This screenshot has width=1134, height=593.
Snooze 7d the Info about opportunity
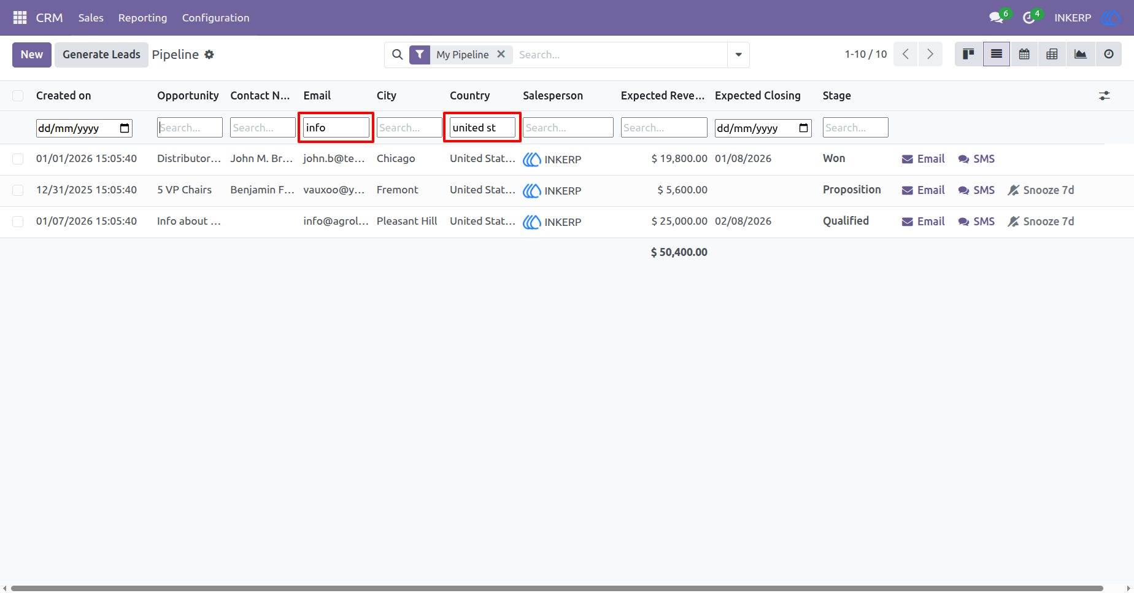coord(1041,222)
